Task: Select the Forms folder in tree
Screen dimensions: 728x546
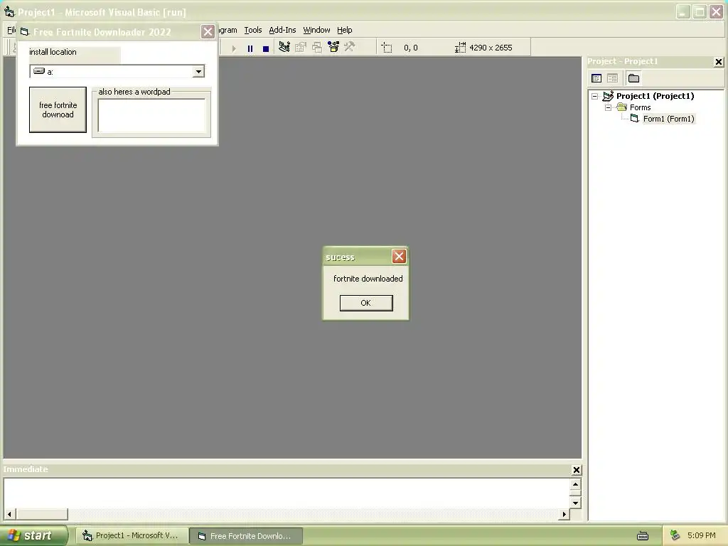Action: tap(641, 107)
